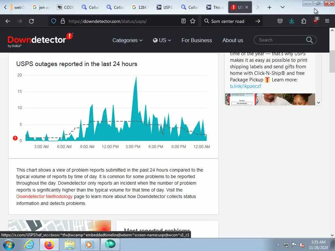Open Firefox from the taskbar
The image size is (335, 251).
tap(49, 244)
